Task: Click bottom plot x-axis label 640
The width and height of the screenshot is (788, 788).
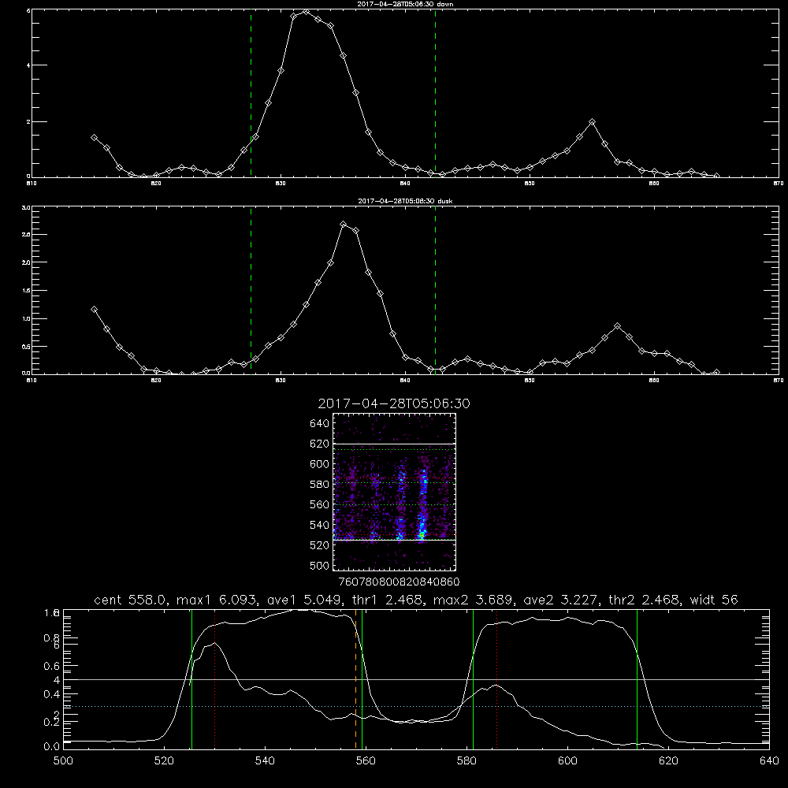Action: point(769,761)
